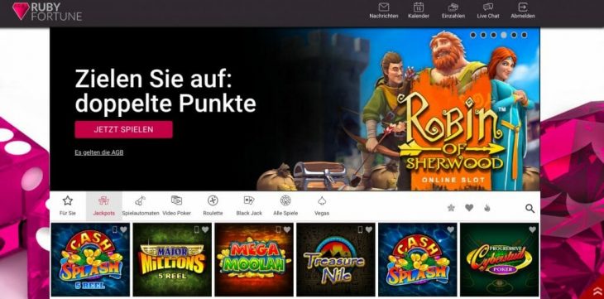Start Live Chat from header
The height and width of the screenshot is (299, 604).
coord(488,7)
